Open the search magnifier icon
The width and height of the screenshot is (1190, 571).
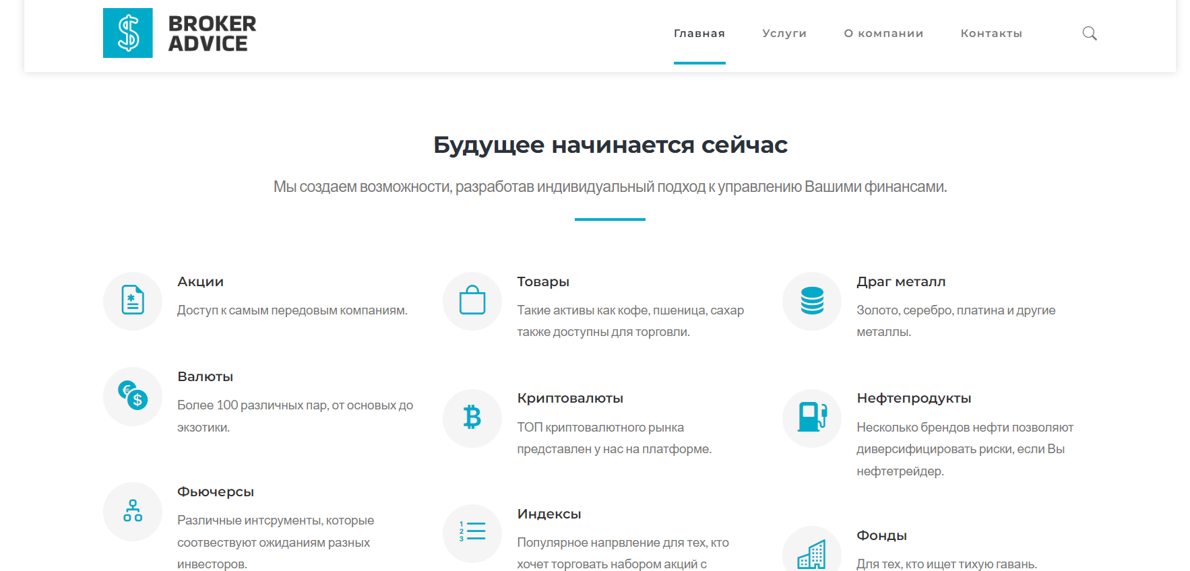point(1089,33)
